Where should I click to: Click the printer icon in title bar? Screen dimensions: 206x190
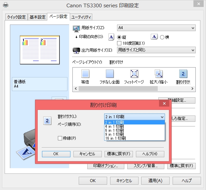tap(6, 5)
